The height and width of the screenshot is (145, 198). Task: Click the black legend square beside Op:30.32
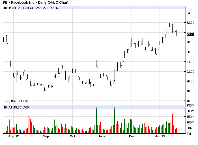[x=5, y=8]
